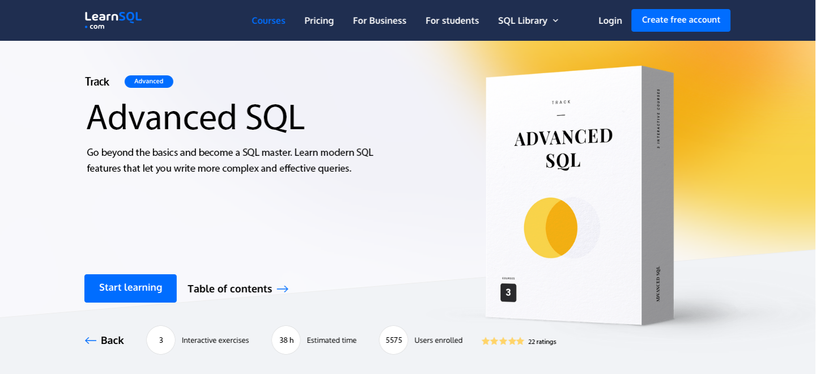Click the Create free account button

tap(681, 20)
